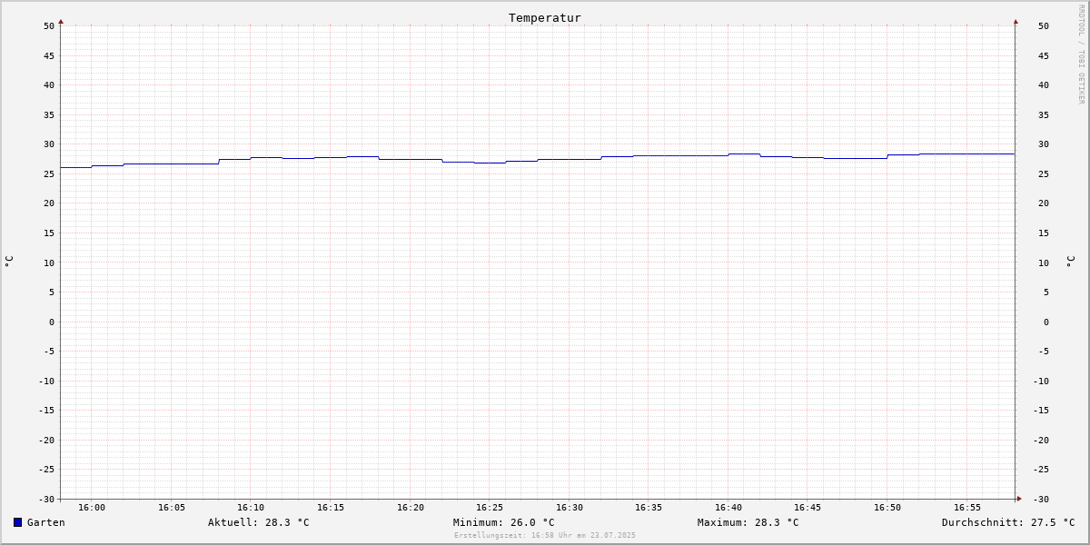Click the 16:45 time axis label
Screen dimensions: 1090x545
click(x=808, y=508)
